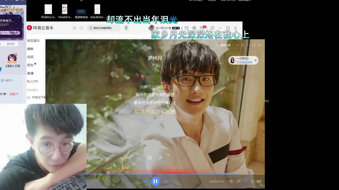Go back with the navigation arrow
The height and width of the screenshot is (190, 339).
74,28
